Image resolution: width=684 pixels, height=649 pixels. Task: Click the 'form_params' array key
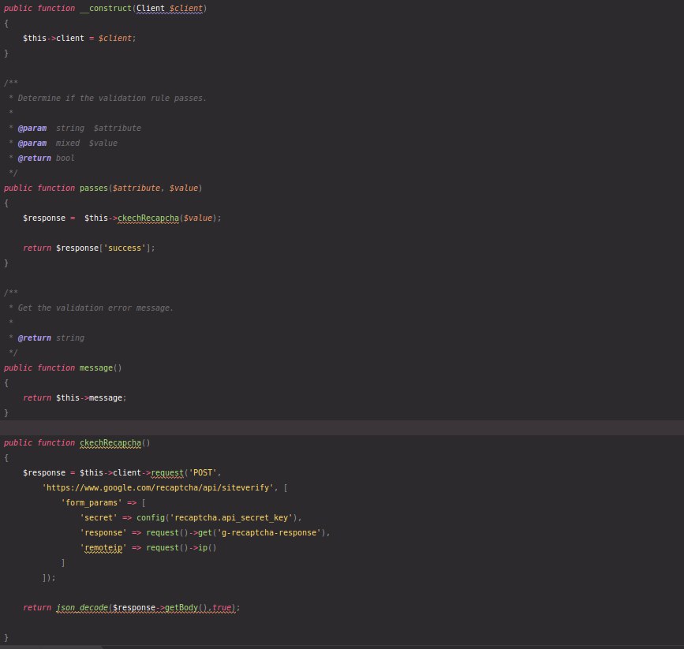[92, 503]
